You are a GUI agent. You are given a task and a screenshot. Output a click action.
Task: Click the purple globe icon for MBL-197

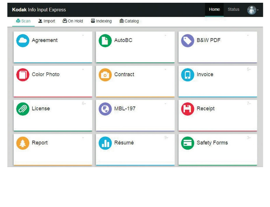[x=105, y=109]
